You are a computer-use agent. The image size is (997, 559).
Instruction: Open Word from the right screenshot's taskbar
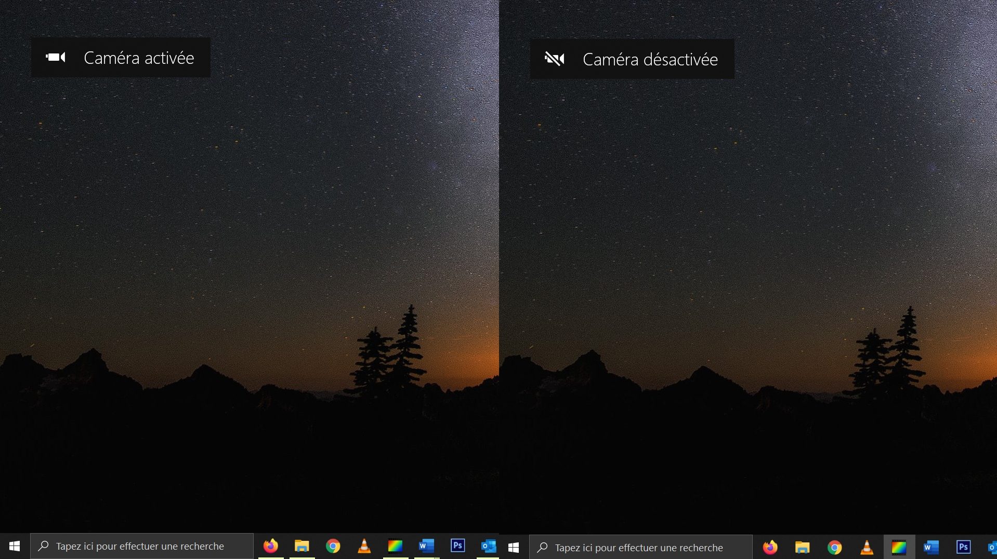click(931, 548)
